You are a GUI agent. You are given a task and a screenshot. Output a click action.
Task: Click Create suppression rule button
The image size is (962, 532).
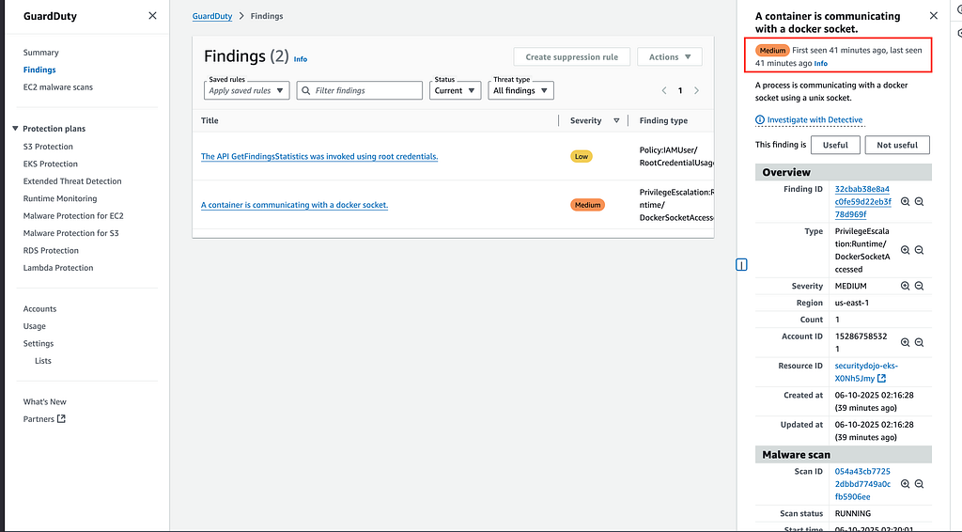tap(572, 57)
